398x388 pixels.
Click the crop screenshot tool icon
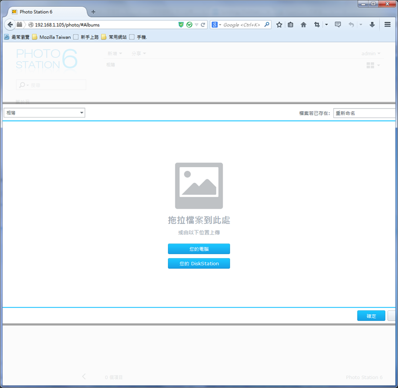click(x=317, y=25)
